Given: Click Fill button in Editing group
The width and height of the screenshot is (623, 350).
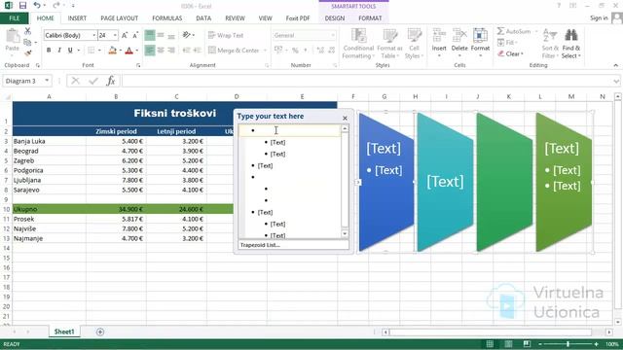Looking at the screenshot, I should coord(507,42).
